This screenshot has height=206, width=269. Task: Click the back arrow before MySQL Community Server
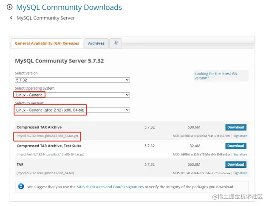point(11,18)
